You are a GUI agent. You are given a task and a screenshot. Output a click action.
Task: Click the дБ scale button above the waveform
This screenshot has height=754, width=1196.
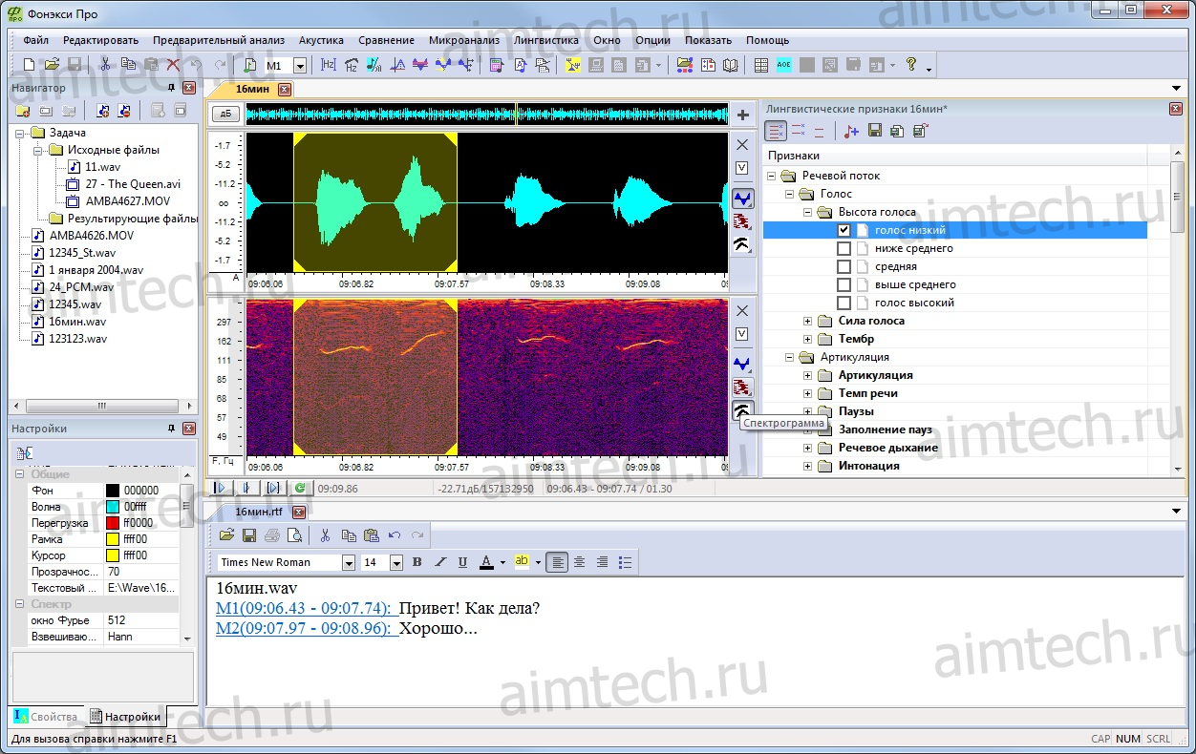(x=225, y=115)
